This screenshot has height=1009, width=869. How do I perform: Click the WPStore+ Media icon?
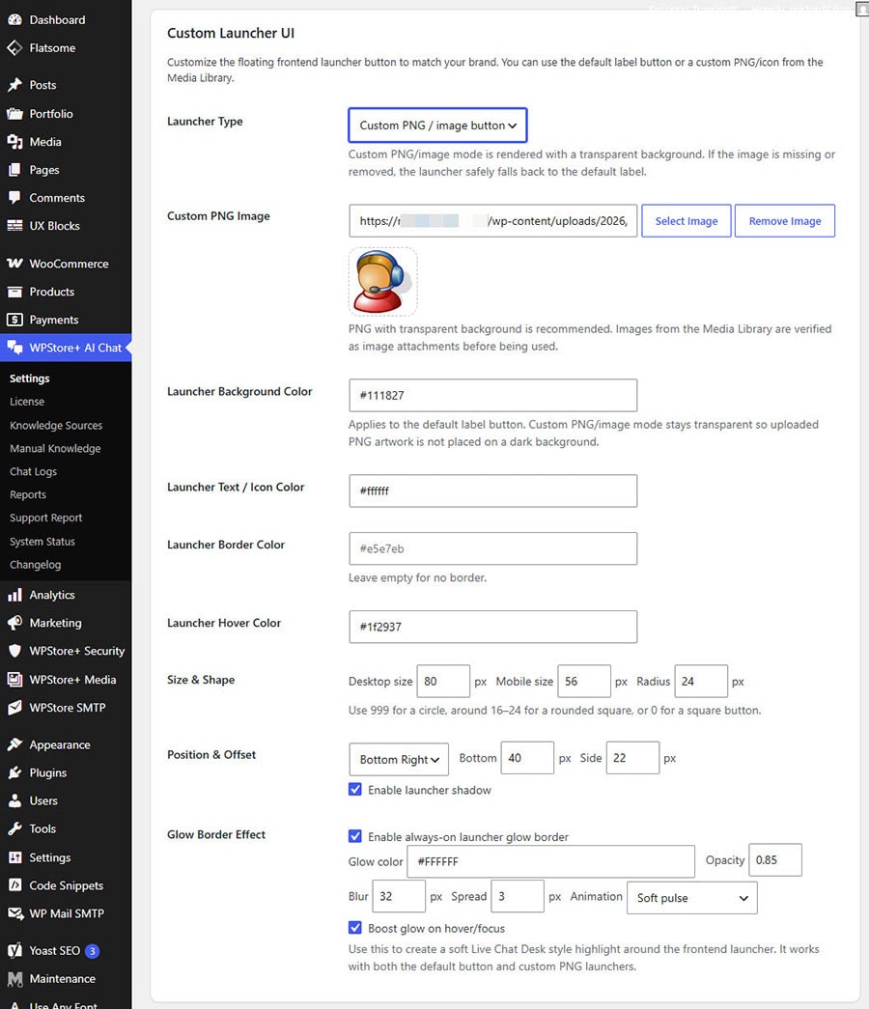point(14,680)
